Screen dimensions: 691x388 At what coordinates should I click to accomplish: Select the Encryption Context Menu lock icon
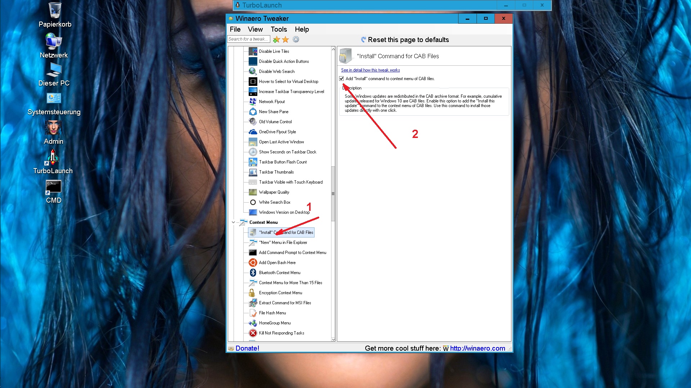252,293
